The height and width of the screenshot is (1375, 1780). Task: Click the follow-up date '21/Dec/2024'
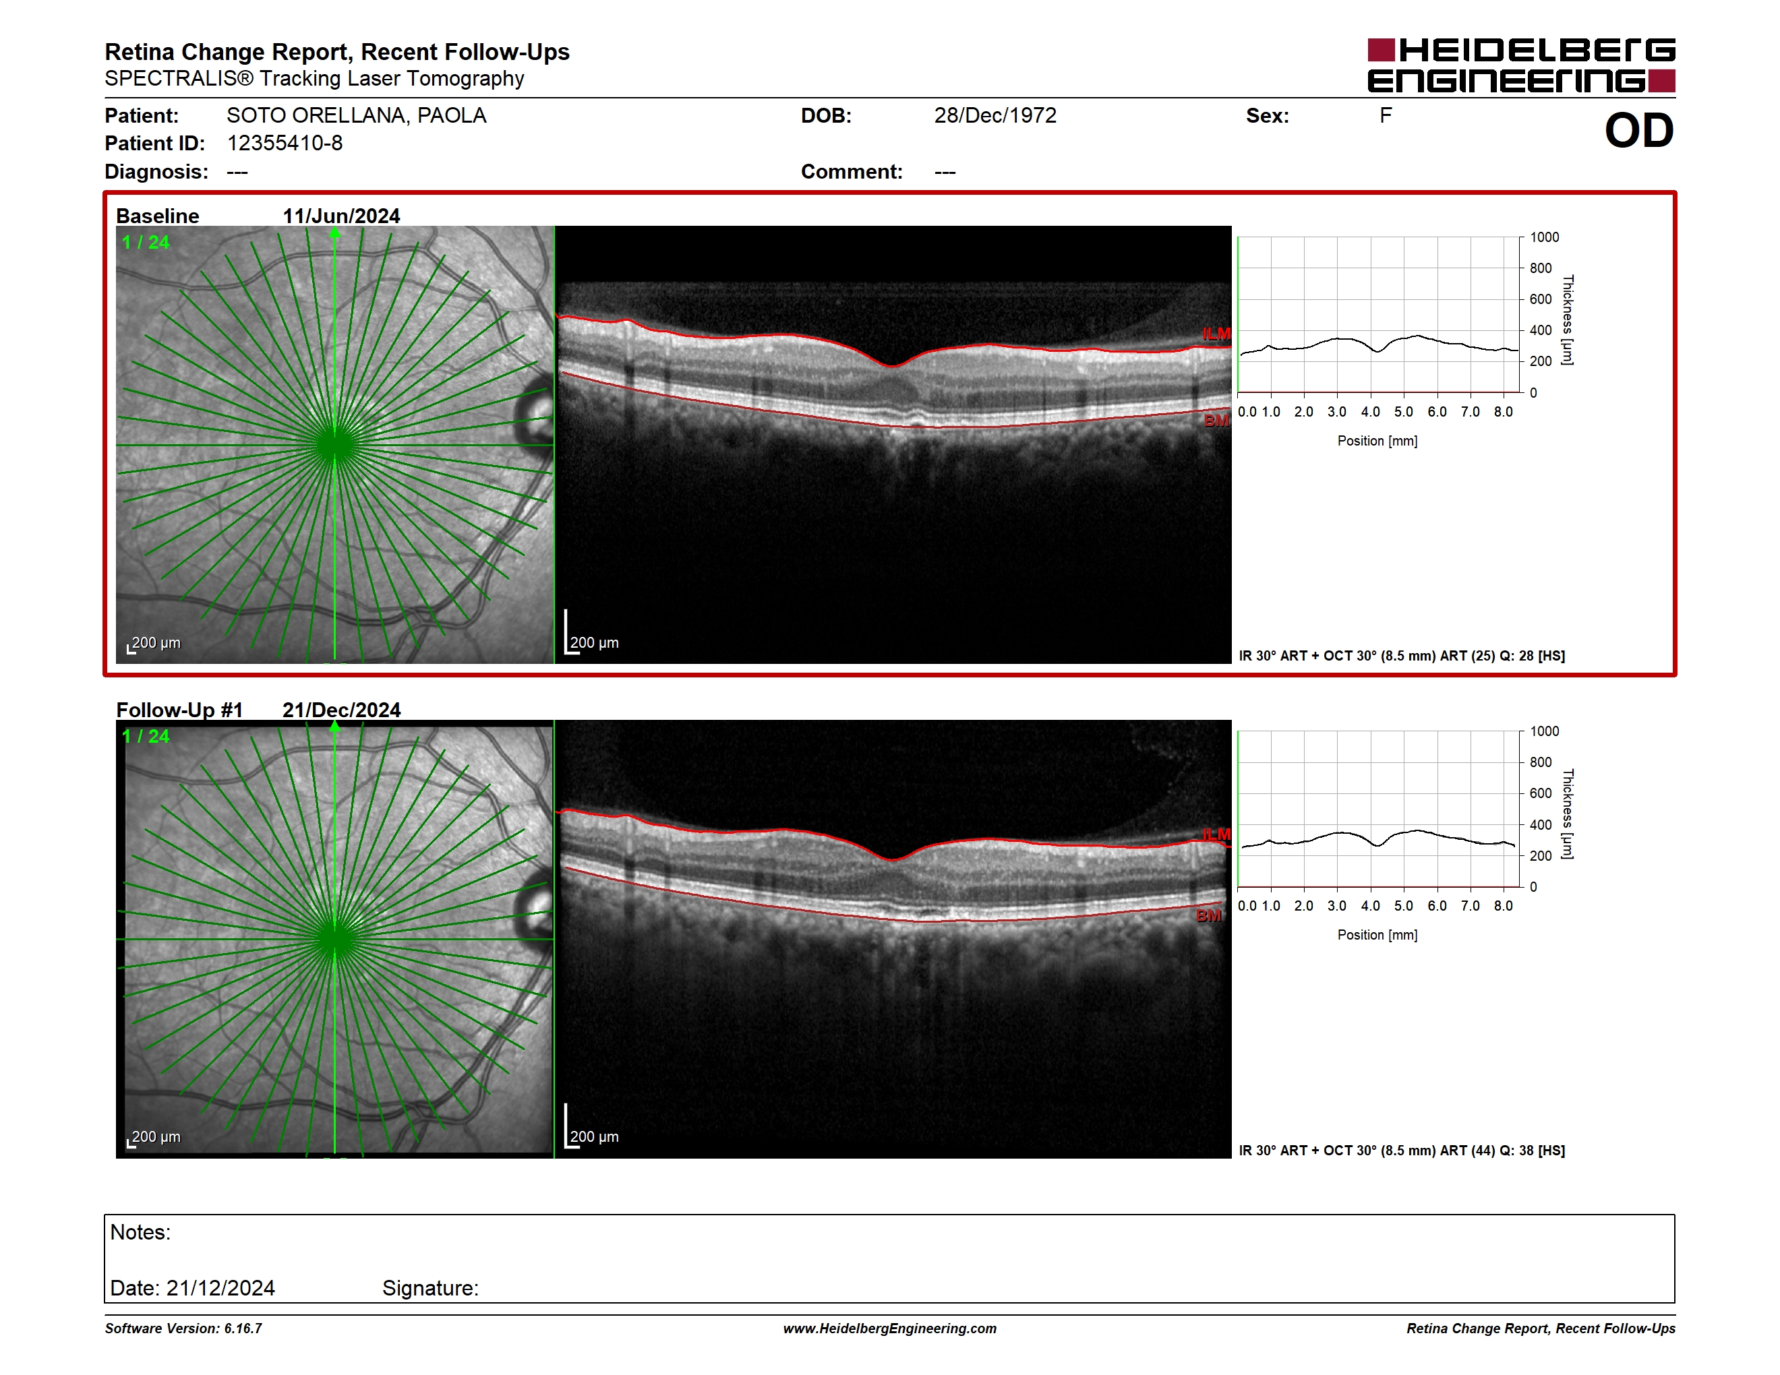tap(341, 710)
